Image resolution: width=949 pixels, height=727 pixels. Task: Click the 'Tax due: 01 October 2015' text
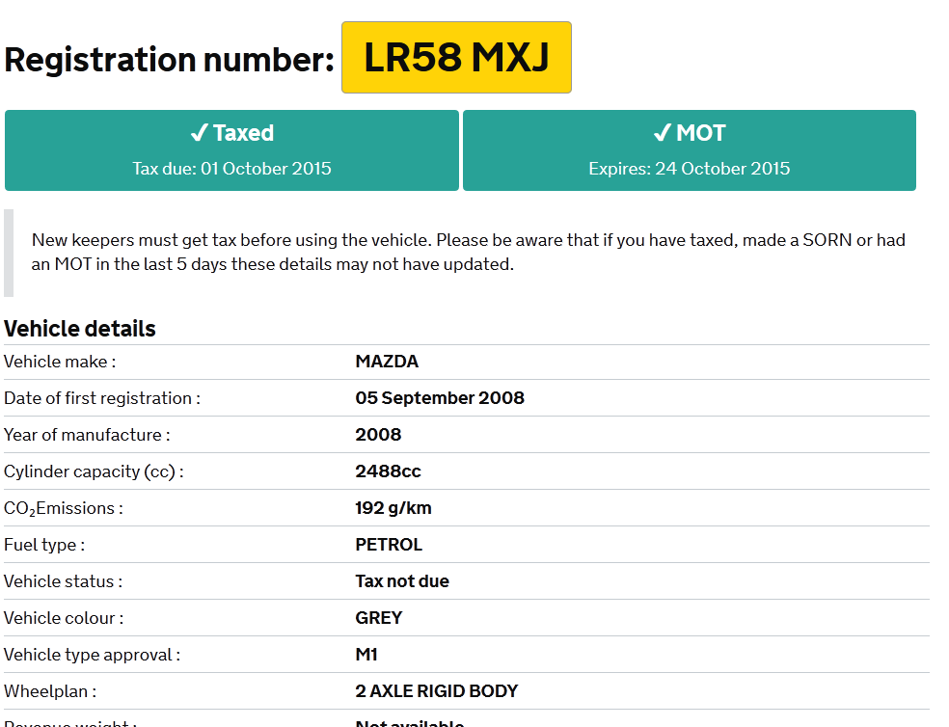(x=231, y=169)
